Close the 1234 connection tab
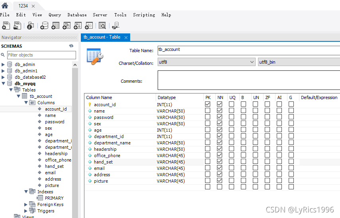 pyautogui.click(x=33, y=6)
